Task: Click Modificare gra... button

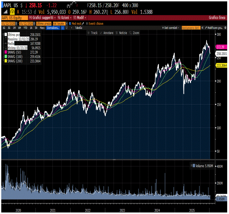Action: pos(214,28)
